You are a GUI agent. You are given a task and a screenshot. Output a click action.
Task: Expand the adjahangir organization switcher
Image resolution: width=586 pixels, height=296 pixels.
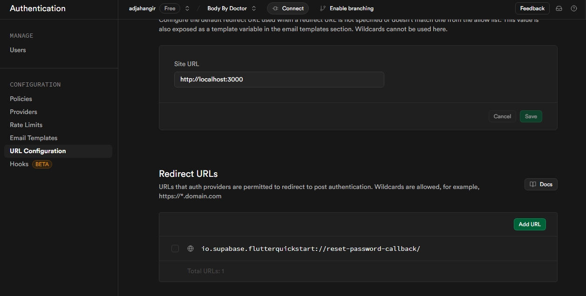tap(187, 8)
